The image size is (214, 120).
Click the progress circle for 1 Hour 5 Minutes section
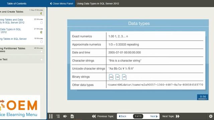41,13
